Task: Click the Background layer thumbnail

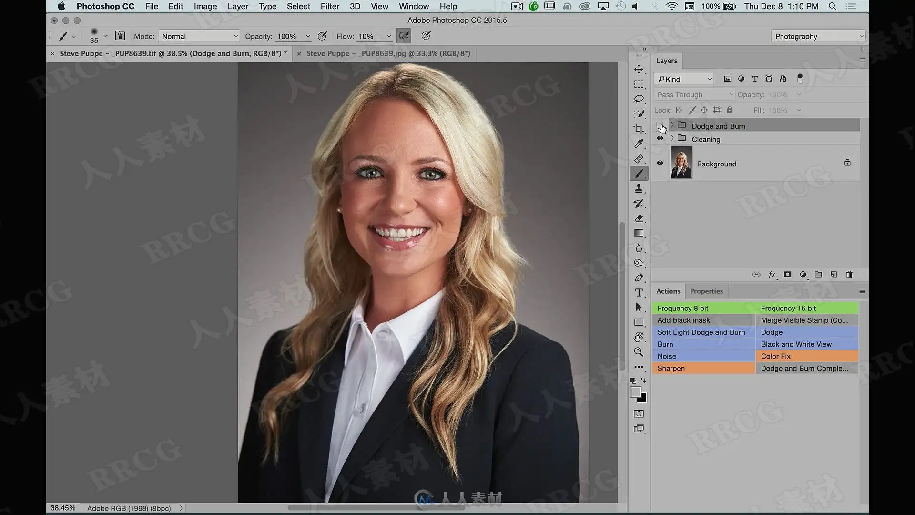Action: tap(681, 163)
